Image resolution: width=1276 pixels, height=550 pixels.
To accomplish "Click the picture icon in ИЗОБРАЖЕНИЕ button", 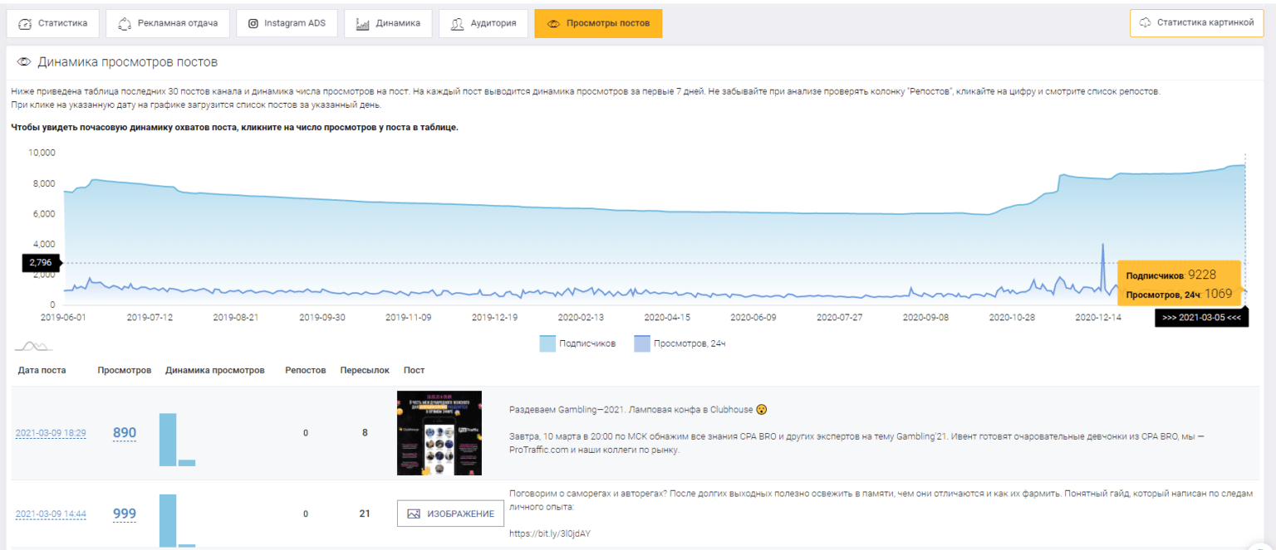I will click(414, 513).
